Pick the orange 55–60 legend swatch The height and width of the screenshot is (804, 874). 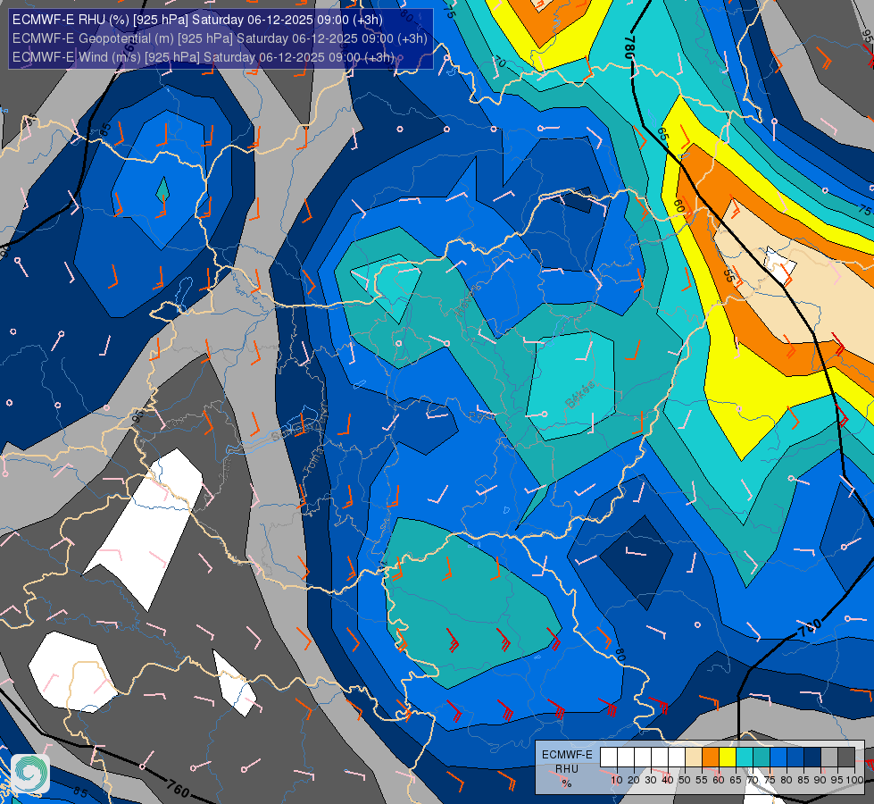(x=711, y=758)
